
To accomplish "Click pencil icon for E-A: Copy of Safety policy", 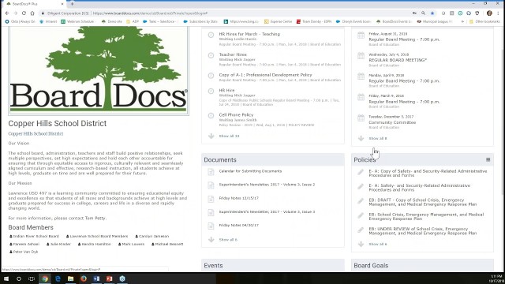I will pyautogui.click(x=361, y=172).
